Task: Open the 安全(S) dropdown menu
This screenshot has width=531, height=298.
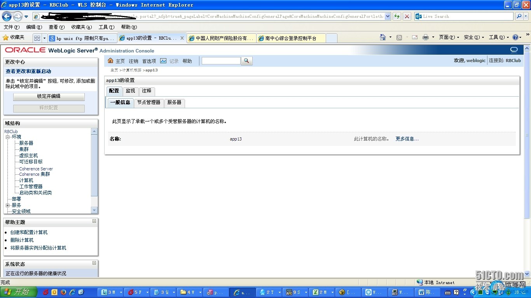Action: [474, 37]
